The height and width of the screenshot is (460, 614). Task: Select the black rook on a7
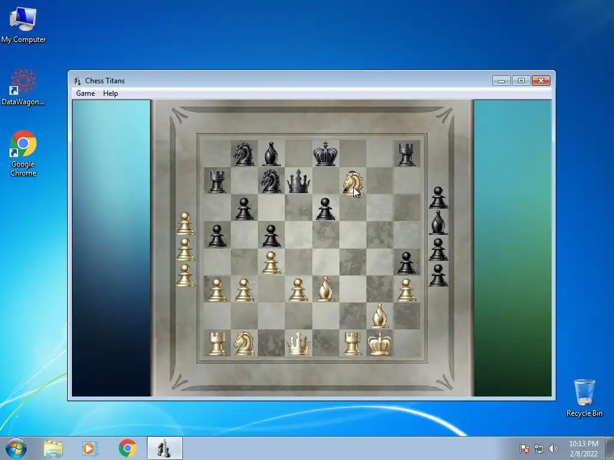pyautogui.click(x=217, y=181)
